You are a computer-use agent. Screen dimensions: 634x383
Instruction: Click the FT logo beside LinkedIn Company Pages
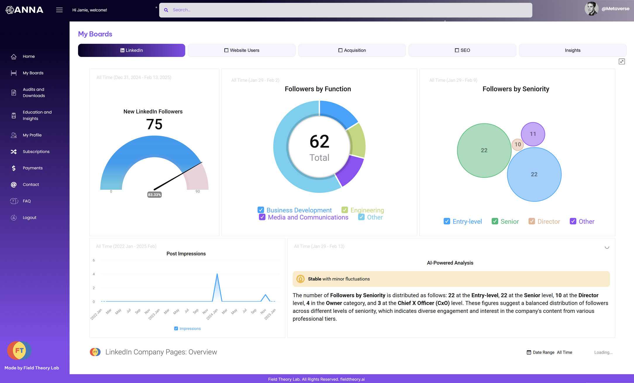coord(95,352)
